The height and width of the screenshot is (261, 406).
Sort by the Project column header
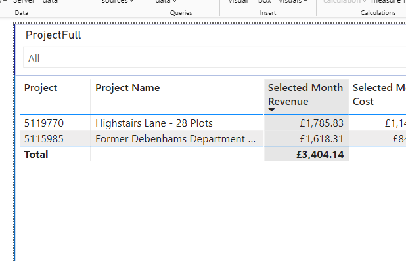41,88
